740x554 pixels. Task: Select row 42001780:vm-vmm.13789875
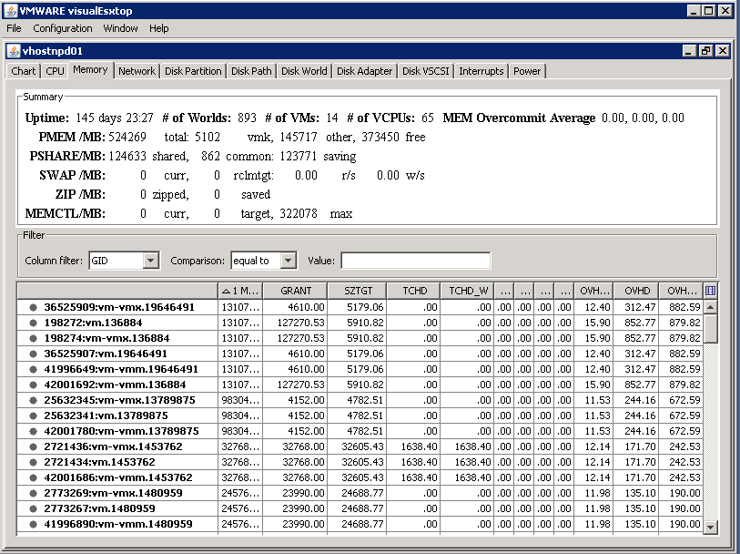[360, 431]
